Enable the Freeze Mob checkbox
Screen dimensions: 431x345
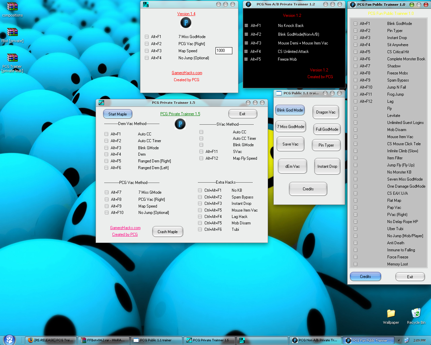(246, 59)
